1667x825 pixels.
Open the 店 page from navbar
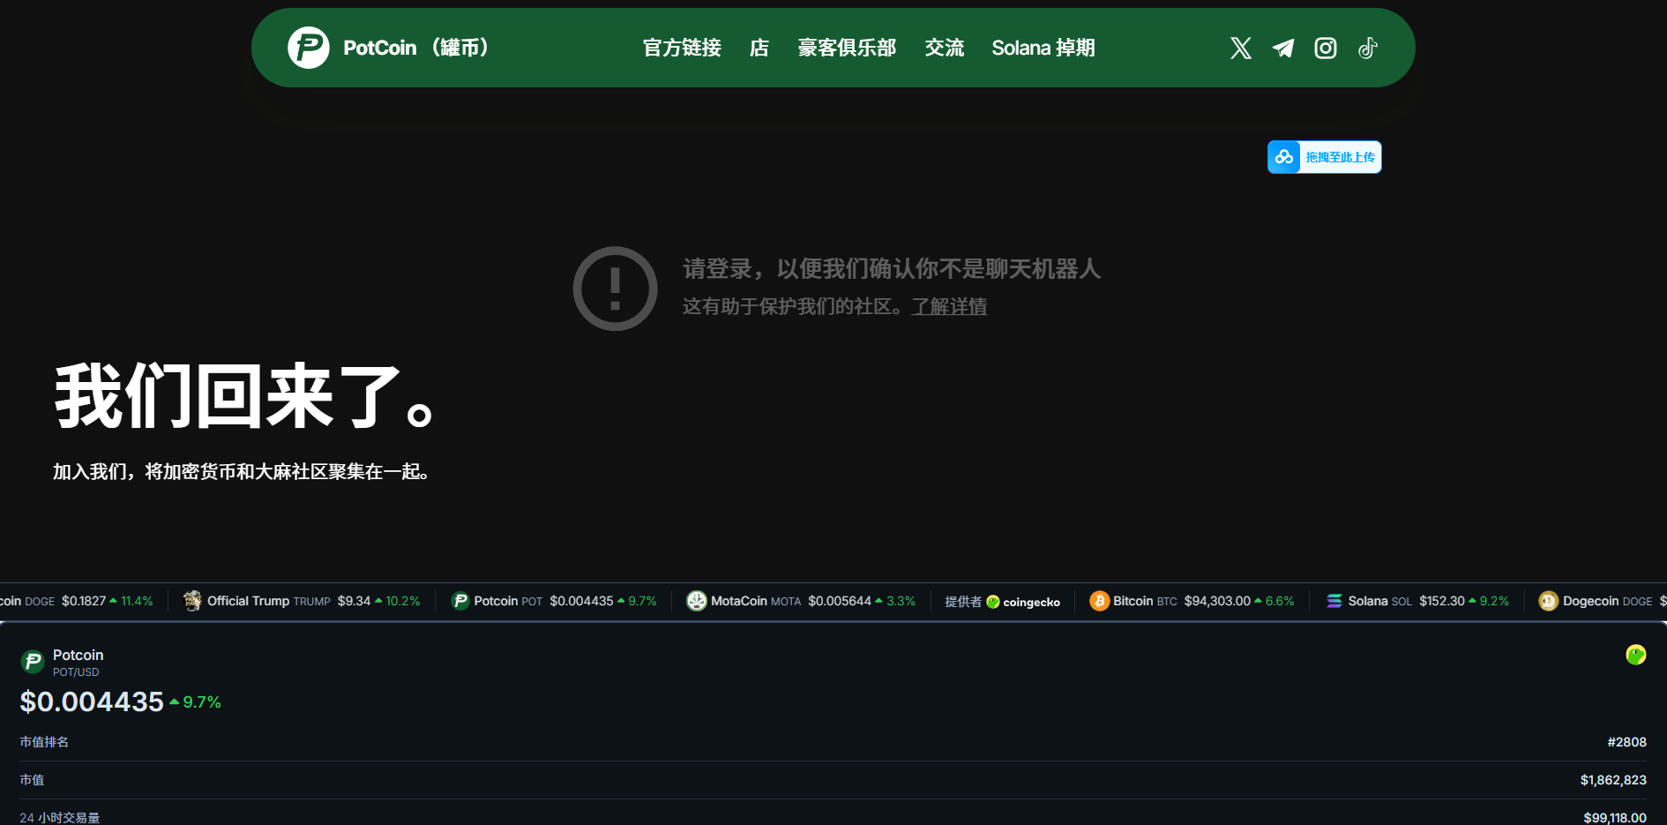759,48
